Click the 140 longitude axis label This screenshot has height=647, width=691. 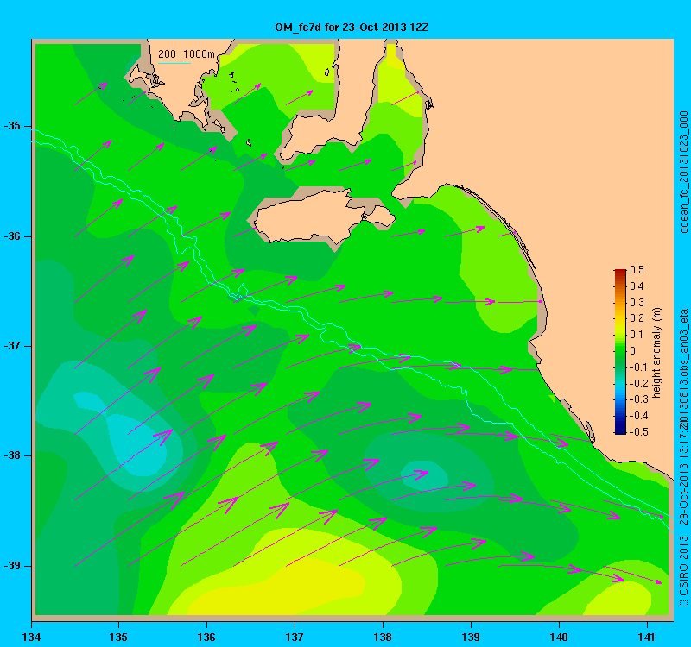559,637
